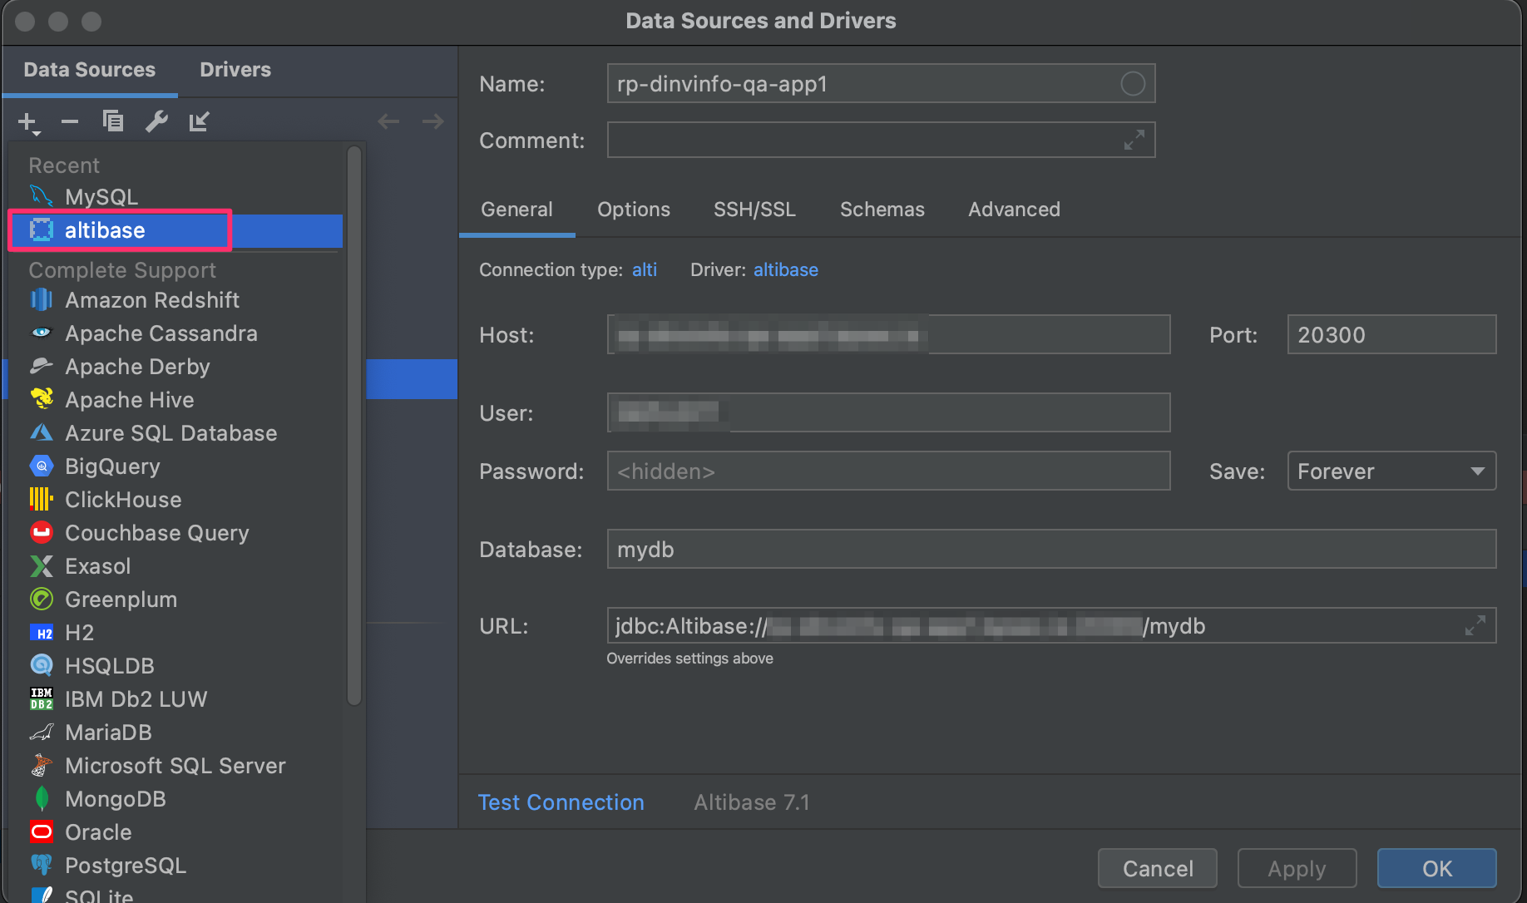This screenshot has height=903, width=1527.
Task: Open the Schemas tab
Action: pyautogui.click(x=882, y=210)
